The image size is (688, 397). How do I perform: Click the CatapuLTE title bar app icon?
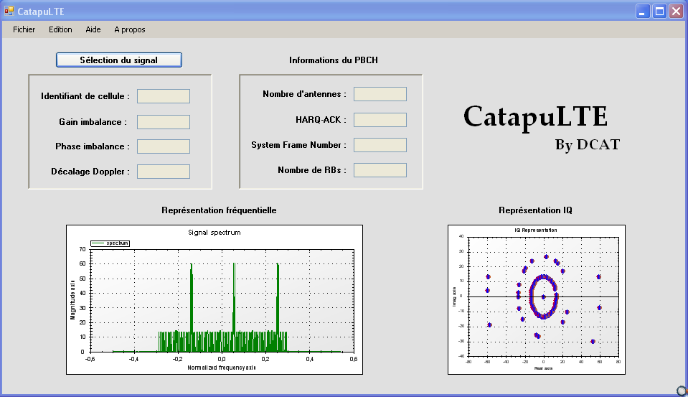coord(9,11)
